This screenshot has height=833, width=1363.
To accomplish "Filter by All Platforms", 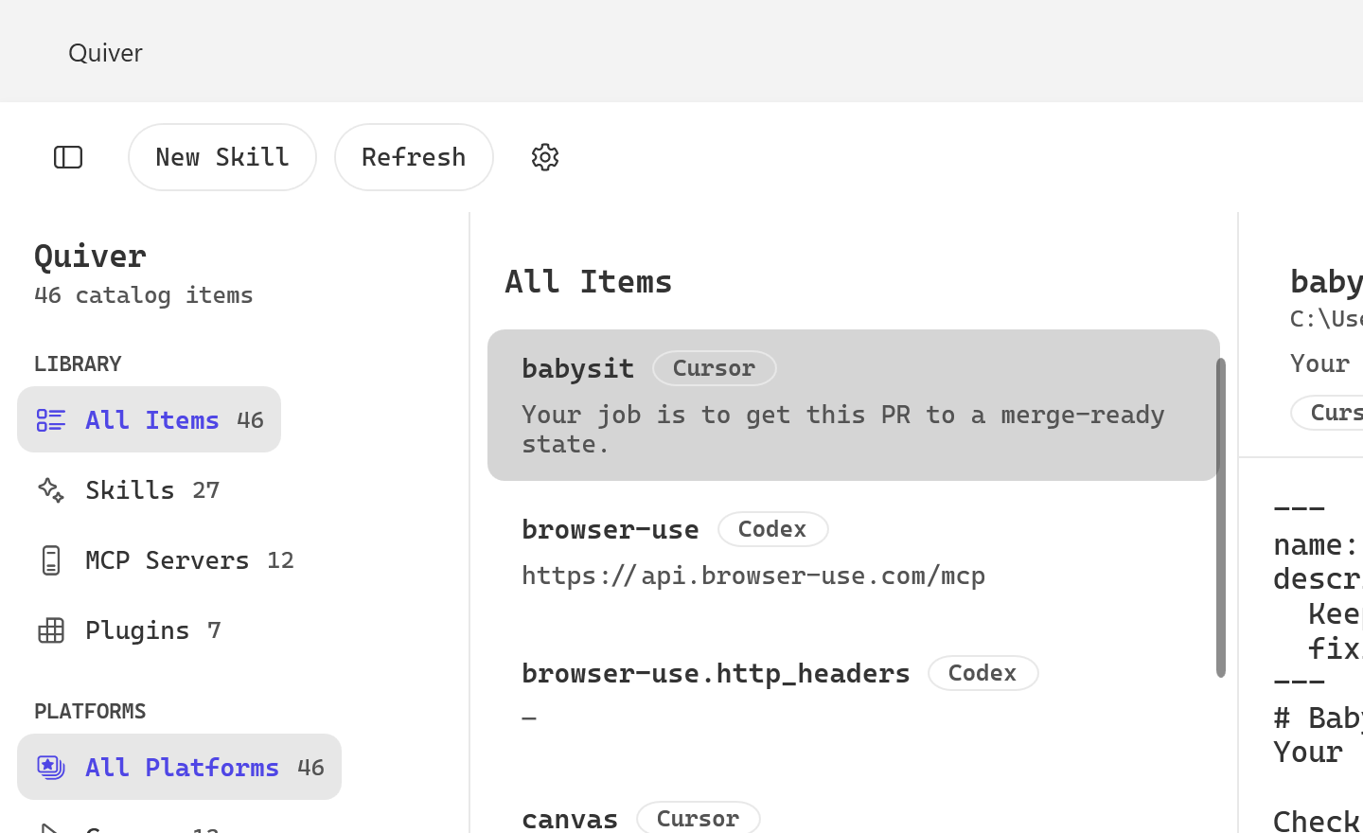I will coord(179,767).
